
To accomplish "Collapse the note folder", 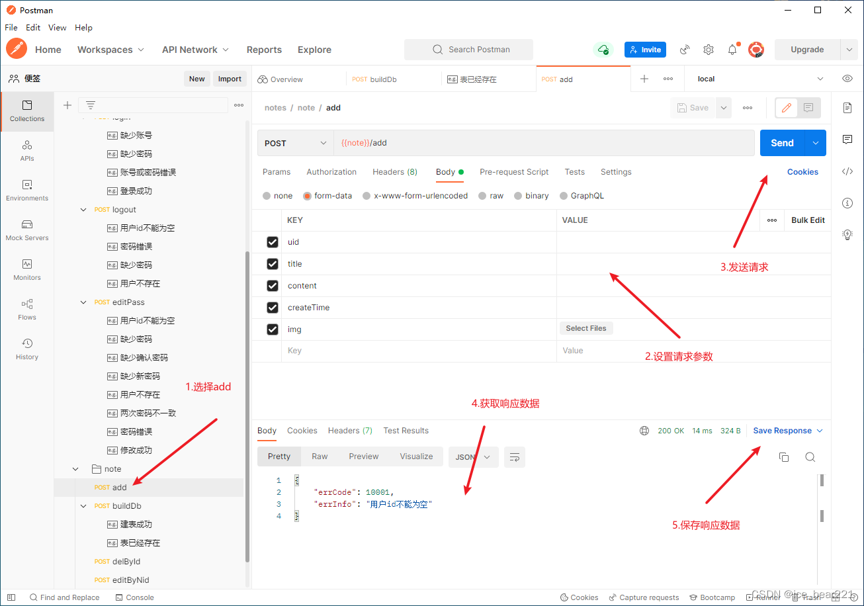I will (x=75, y=469).
